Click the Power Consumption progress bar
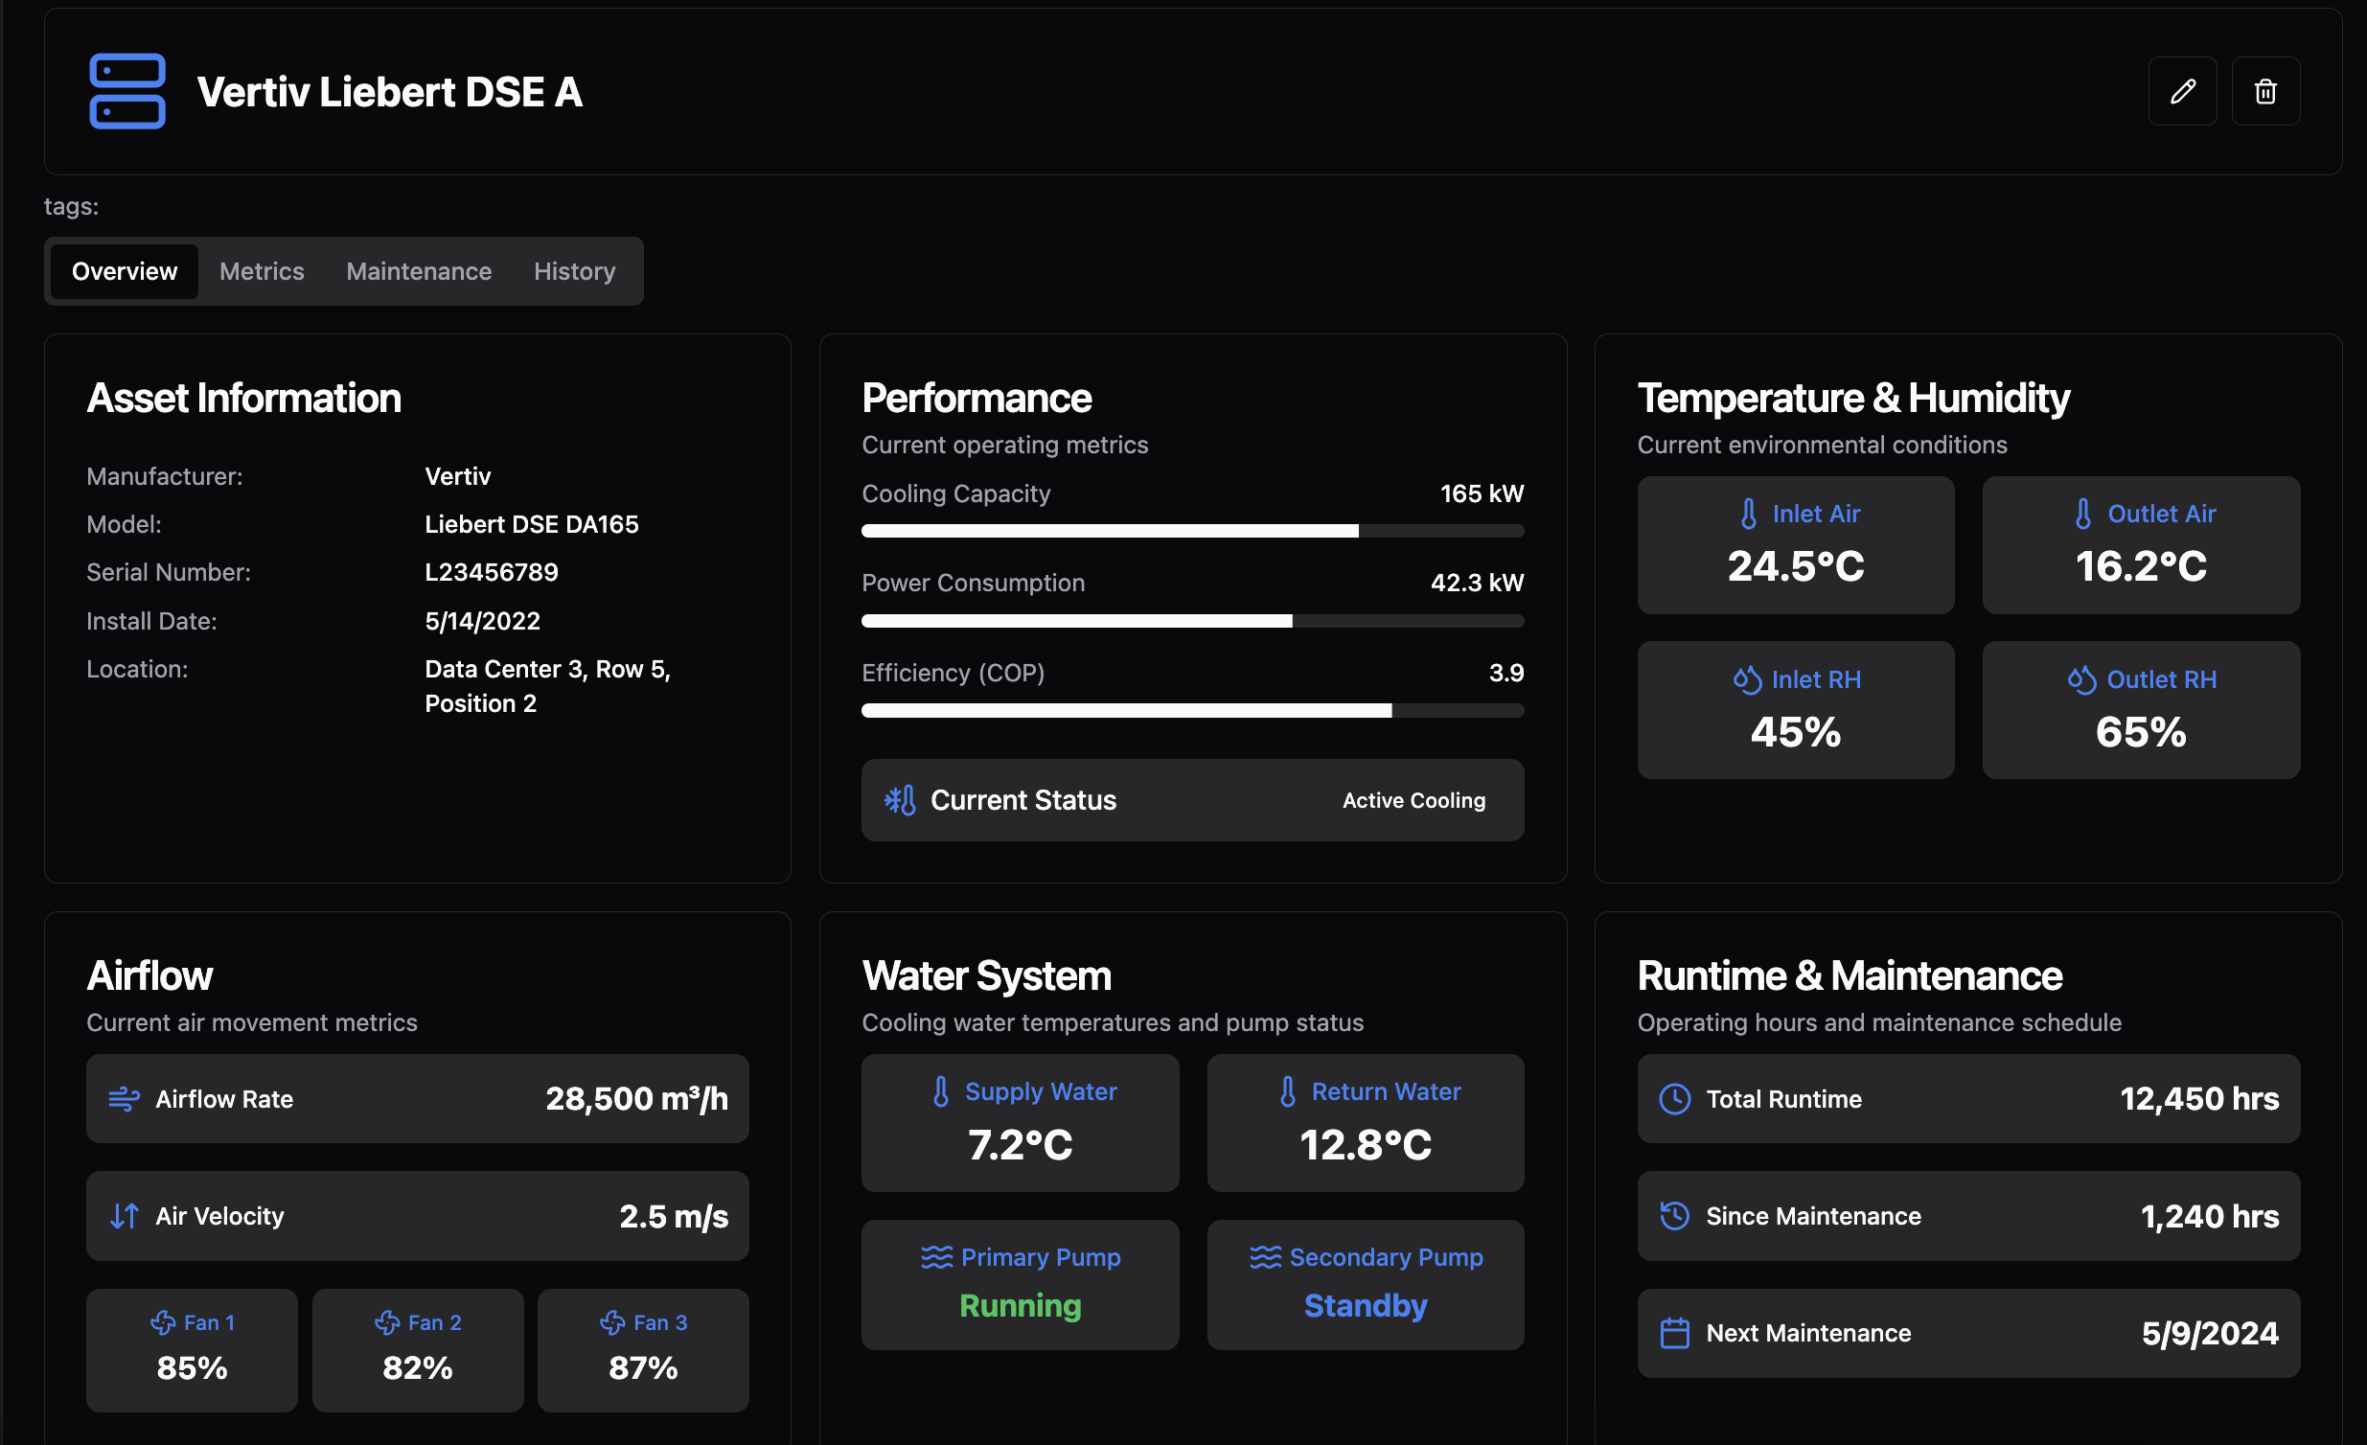This screenshot has width=2367, height=1445. click(x=1192, y=622)
